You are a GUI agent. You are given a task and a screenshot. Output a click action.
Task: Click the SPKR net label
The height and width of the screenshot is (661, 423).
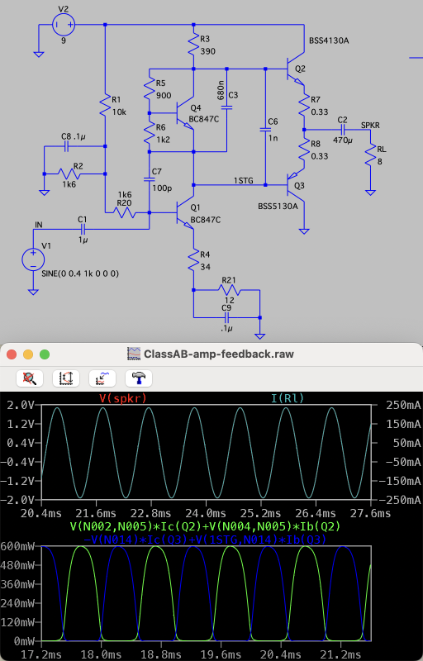point(371,126)
